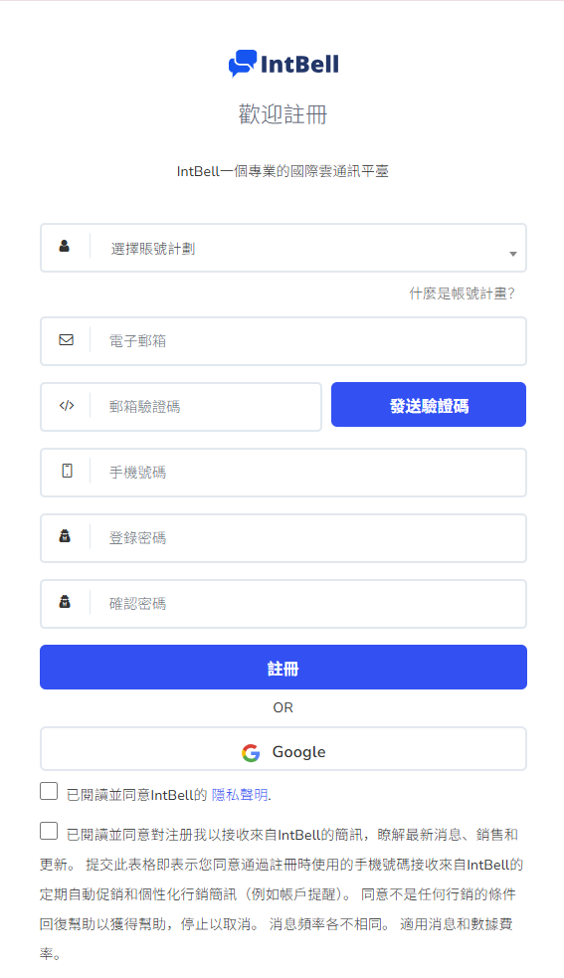Check the privacy statement agreement checkbox

coord(49,791)
